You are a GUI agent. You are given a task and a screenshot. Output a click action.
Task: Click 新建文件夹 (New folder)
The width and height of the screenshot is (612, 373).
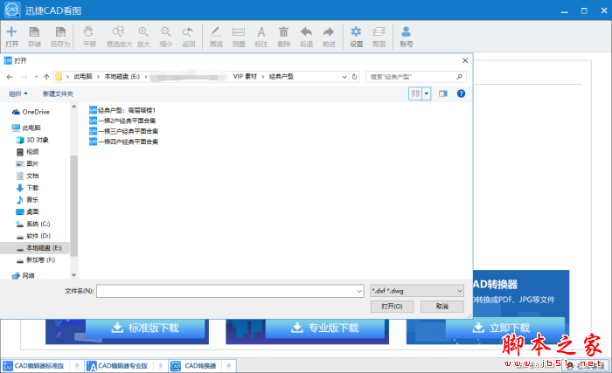click(58, 93)
